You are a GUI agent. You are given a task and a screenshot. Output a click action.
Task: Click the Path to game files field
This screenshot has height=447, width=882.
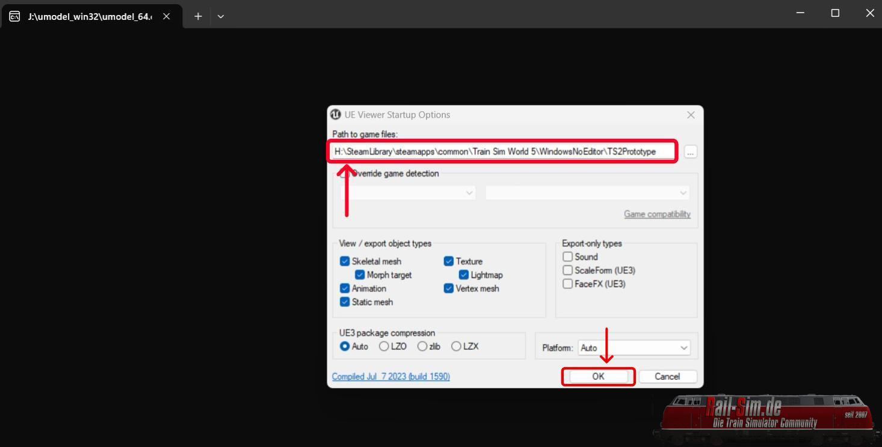coord(503,151)
